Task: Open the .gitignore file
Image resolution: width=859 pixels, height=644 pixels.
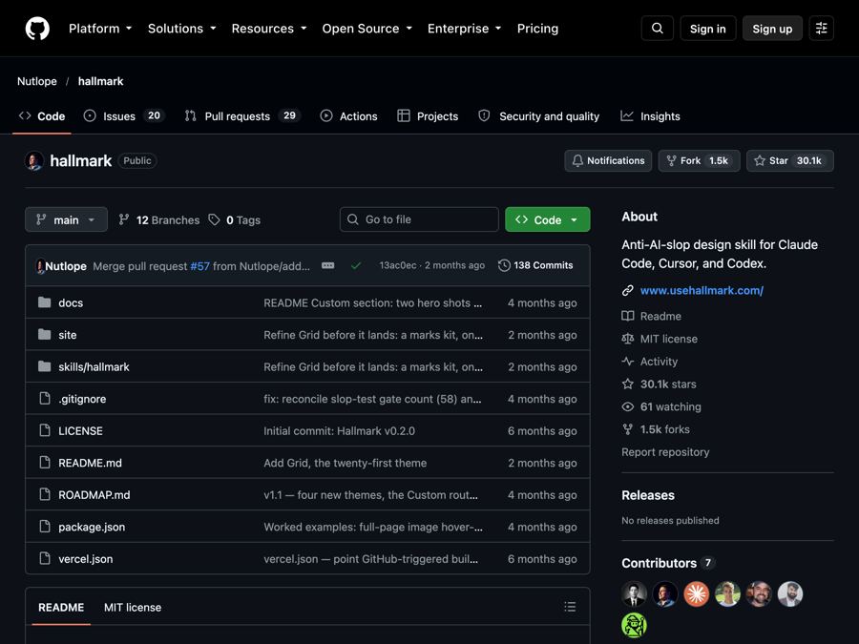Action: [82, 399]
